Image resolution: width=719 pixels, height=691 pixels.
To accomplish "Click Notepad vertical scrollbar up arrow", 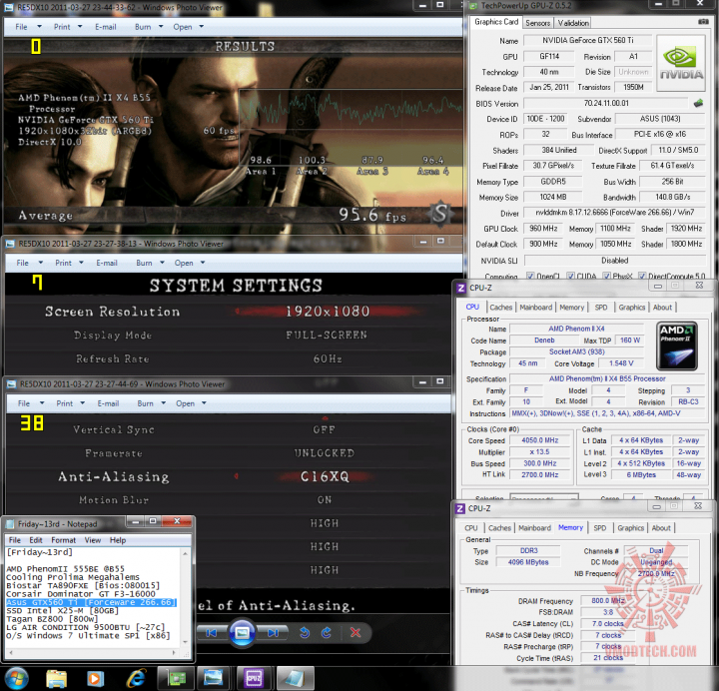I will coord(186,553).
